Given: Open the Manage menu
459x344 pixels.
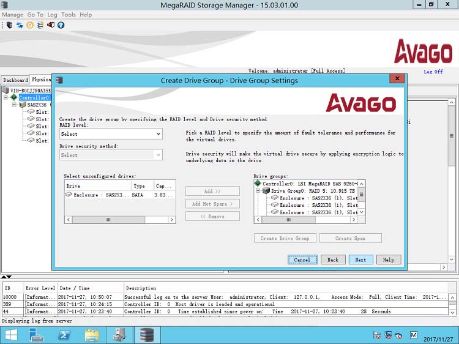Looking at the screenshot, I should click(x=13, y=15).
